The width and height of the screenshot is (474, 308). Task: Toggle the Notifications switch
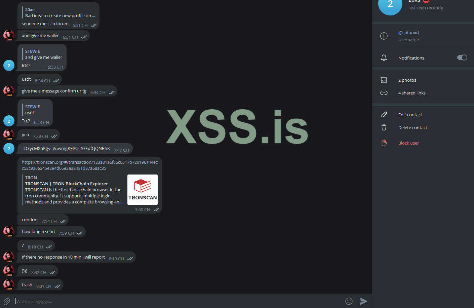click(462, 57)
